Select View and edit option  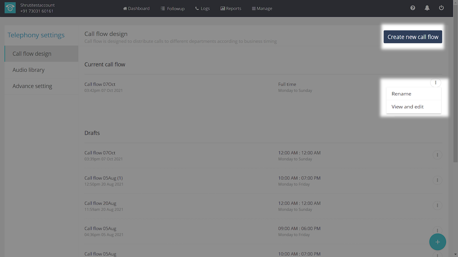pos(408,106)
